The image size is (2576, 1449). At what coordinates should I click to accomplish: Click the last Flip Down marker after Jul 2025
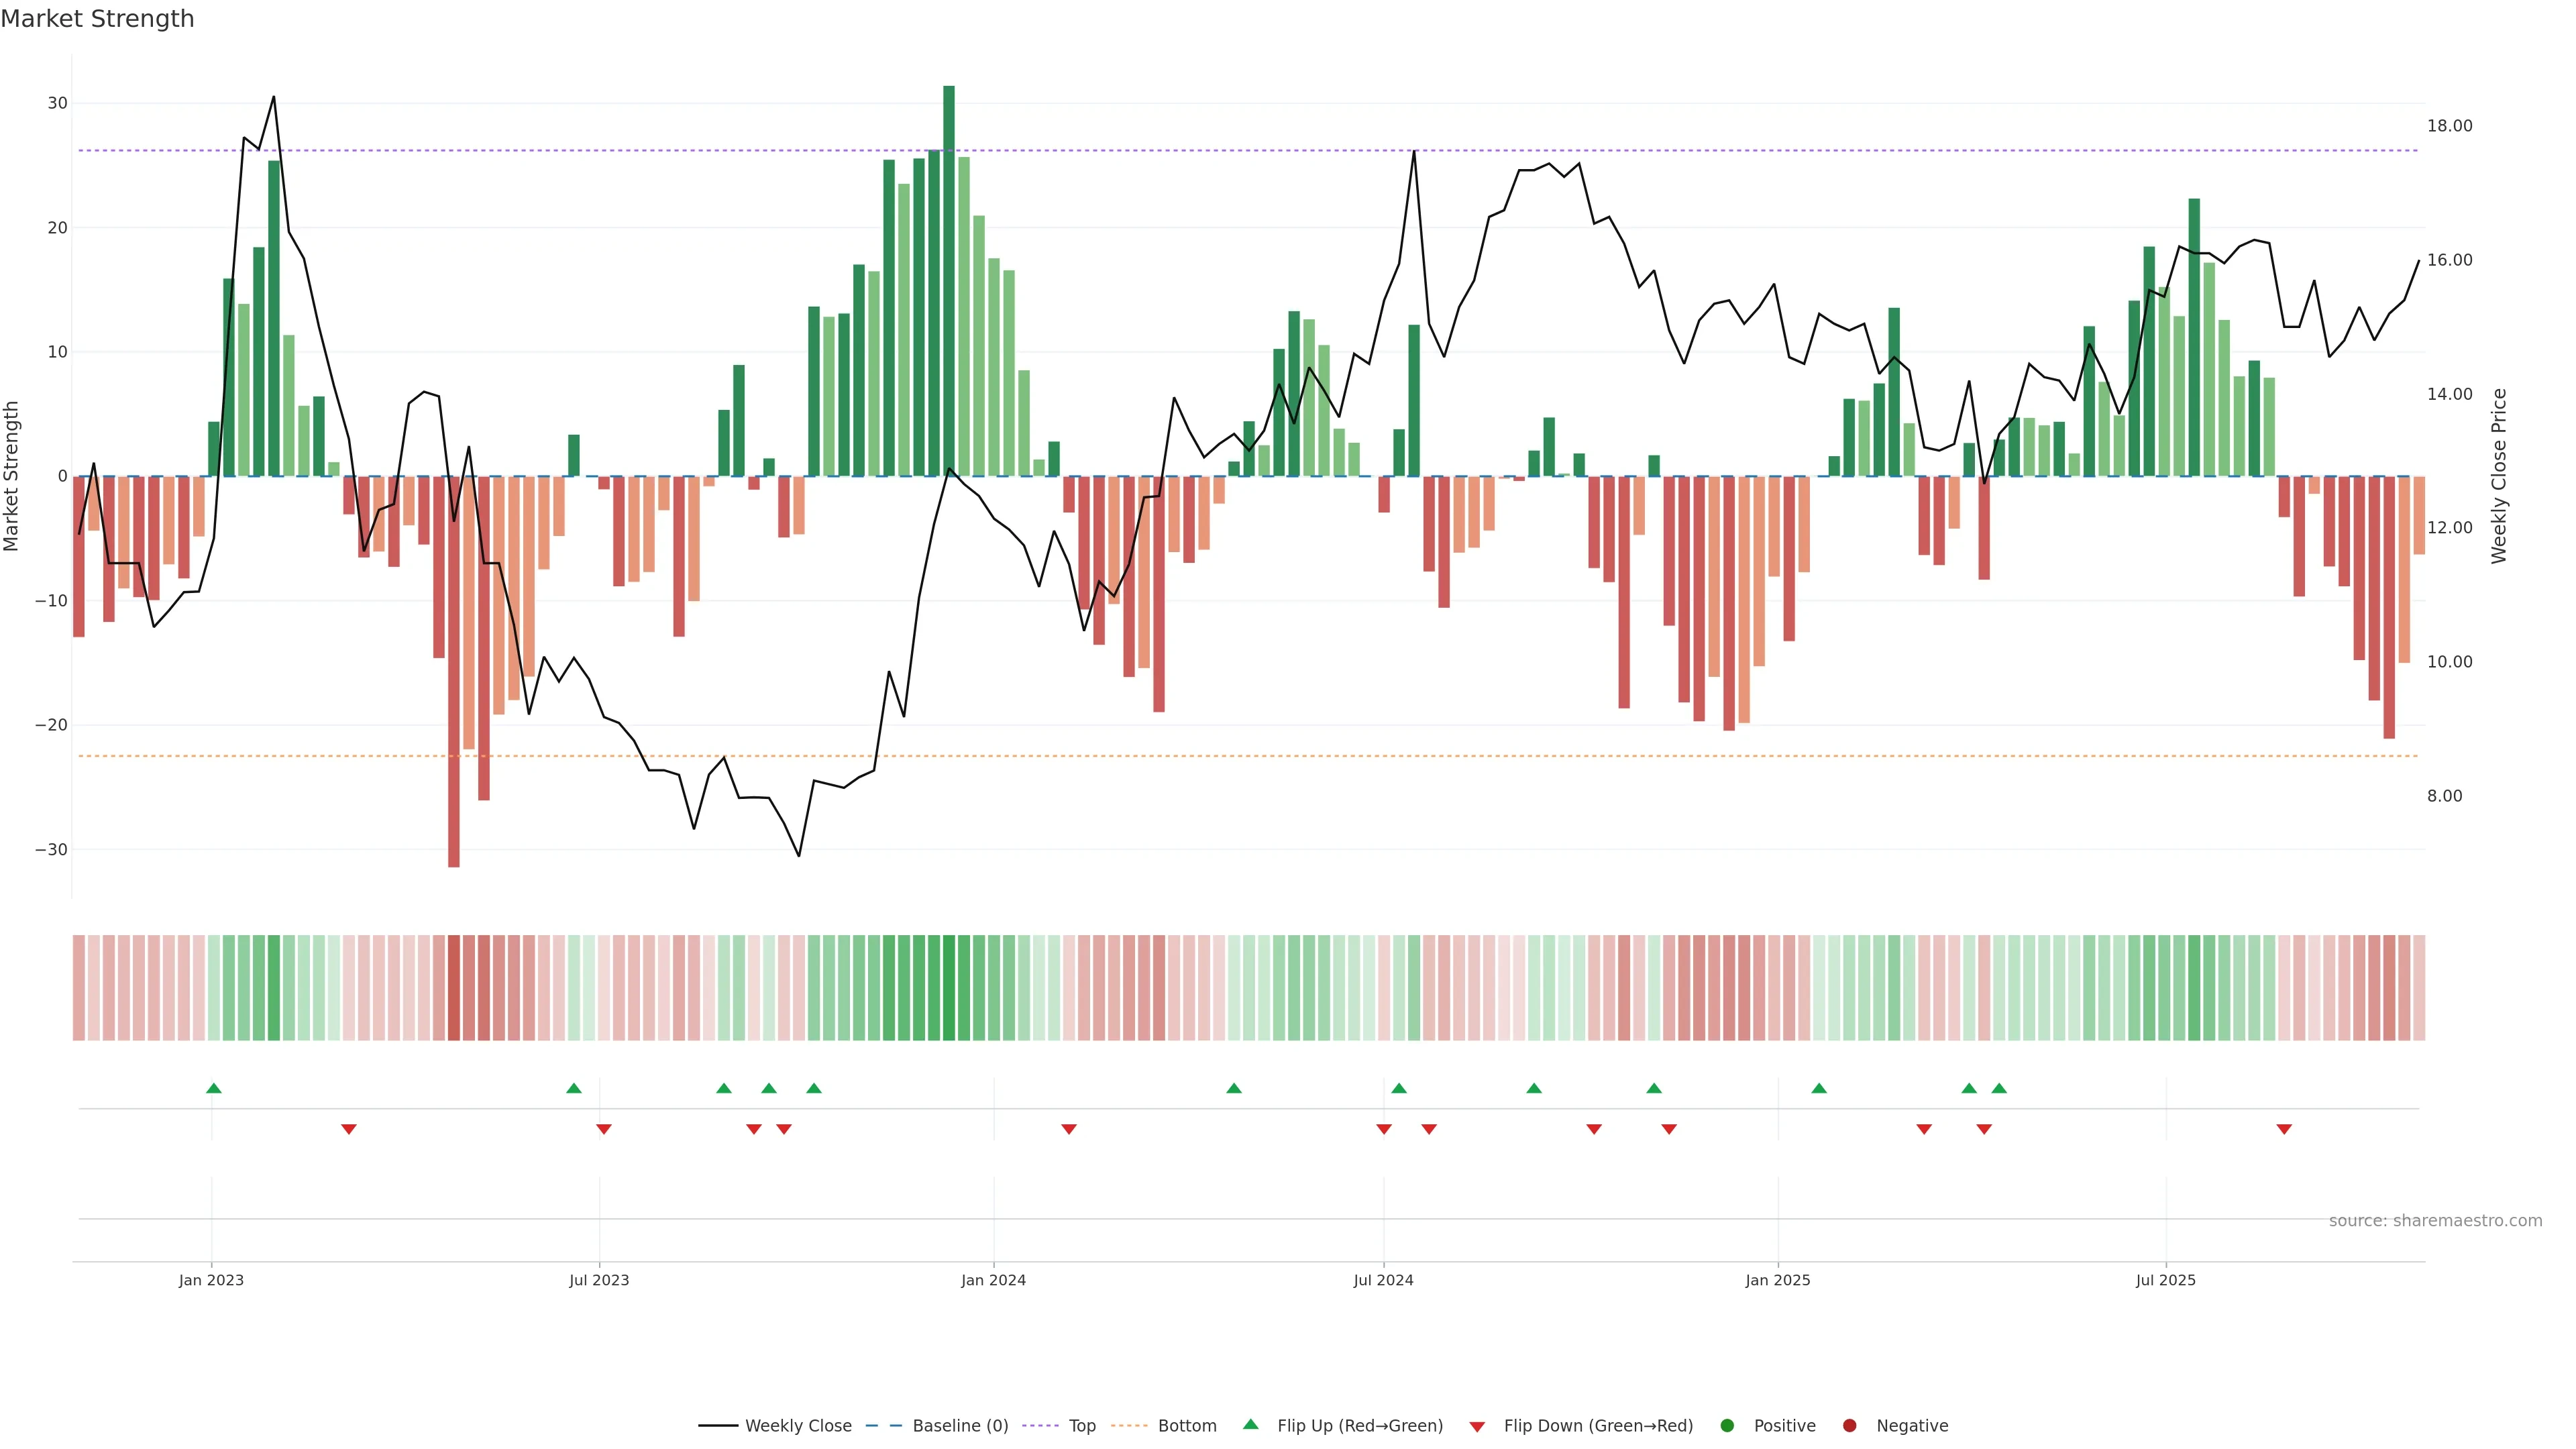click(2284, 1129)
